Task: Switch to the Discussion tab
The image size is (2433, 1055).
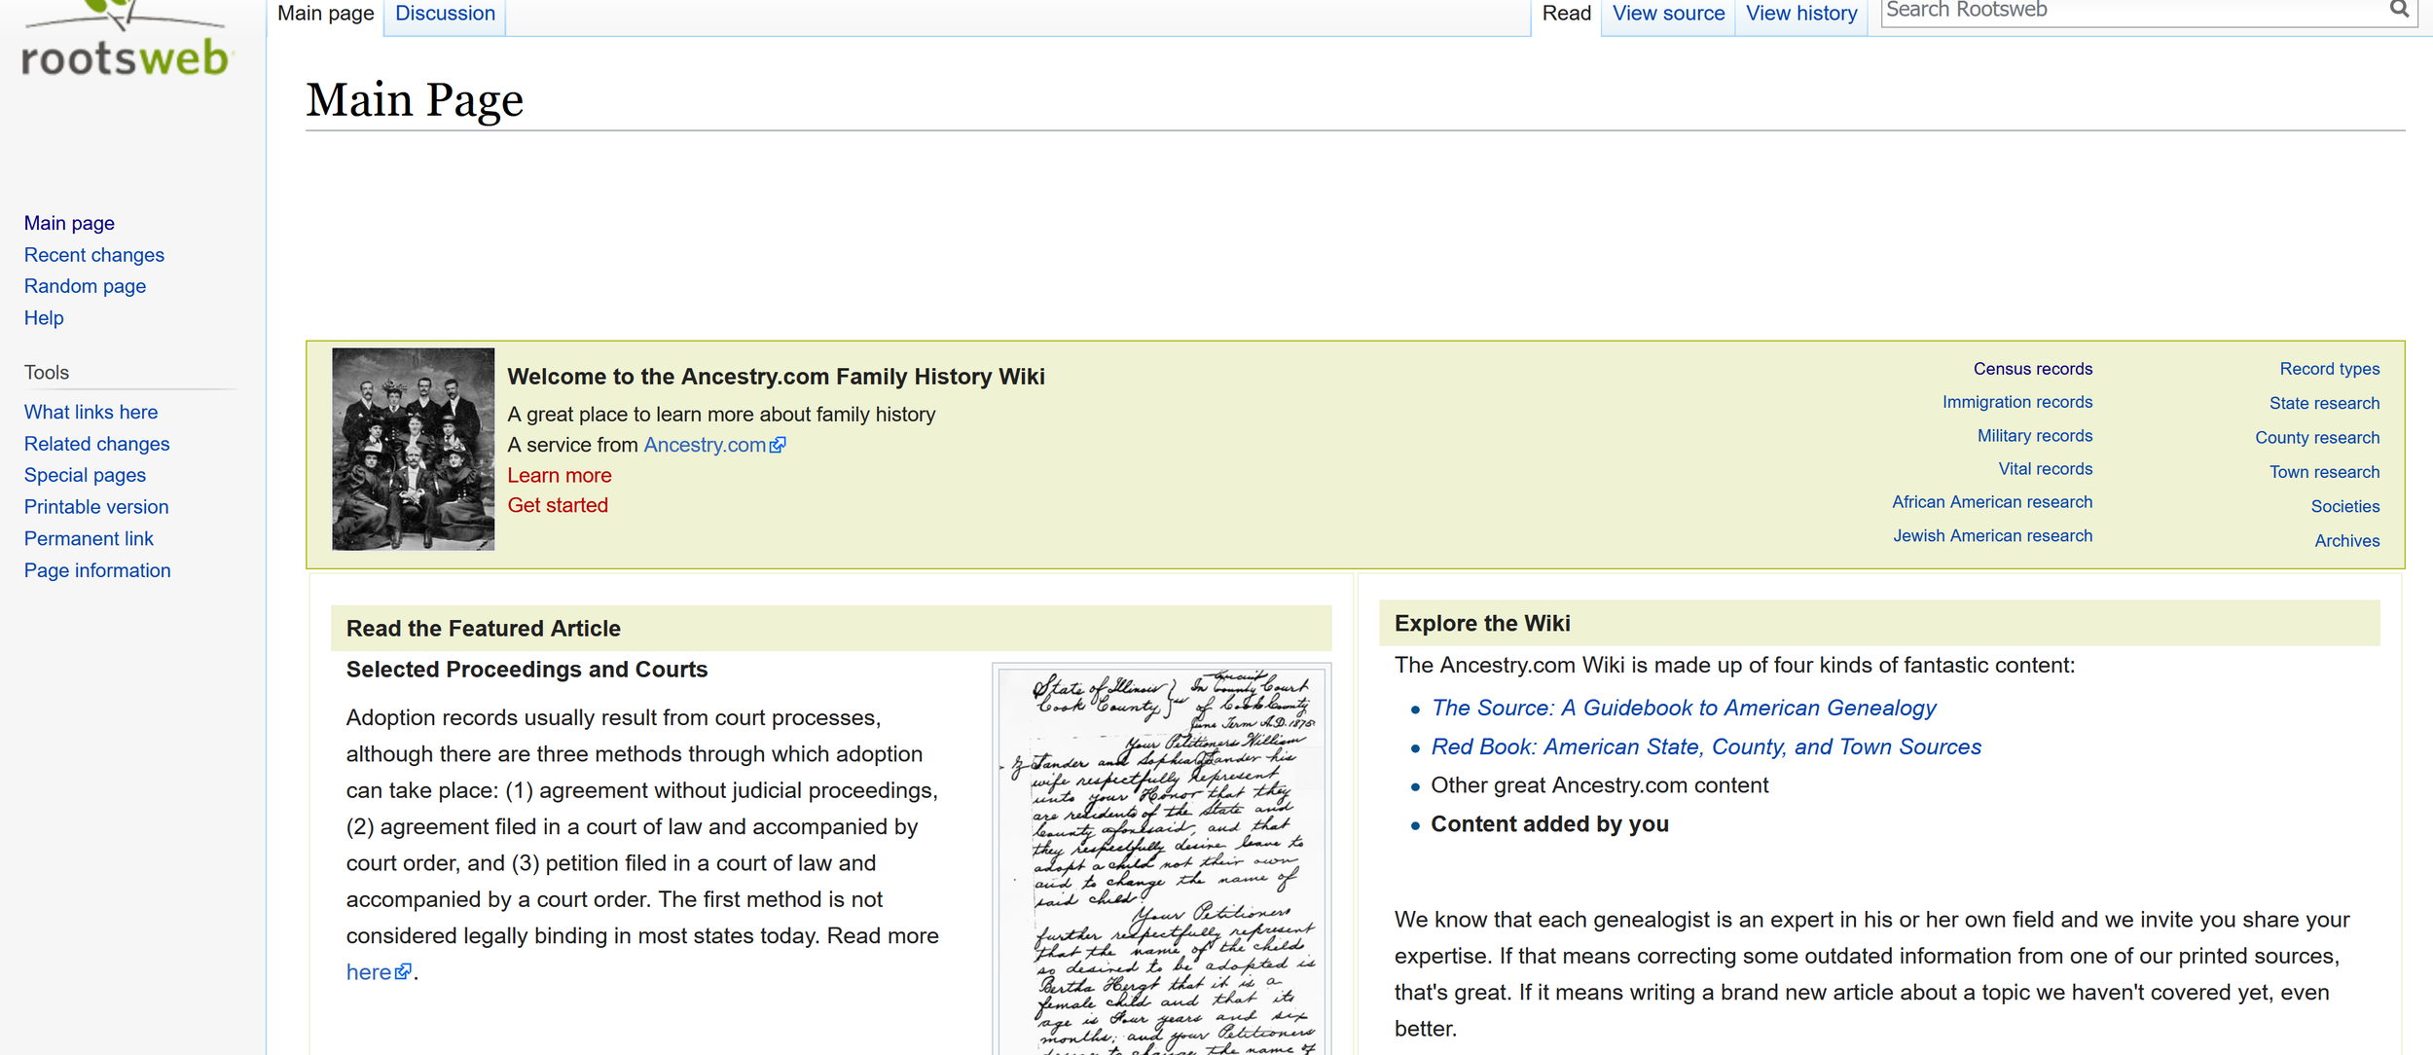Action: [x=445, y=14]
